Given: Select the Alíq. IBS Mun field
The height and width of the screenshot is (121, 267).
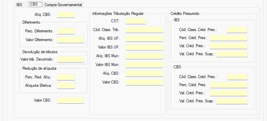Looking at the screenshot, I should tap(144, 56).
